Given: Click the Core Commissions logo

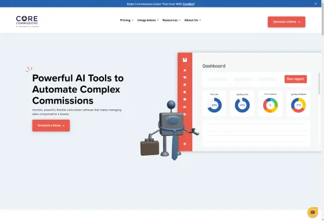Looking at the screenshot, I should (27, 21).
